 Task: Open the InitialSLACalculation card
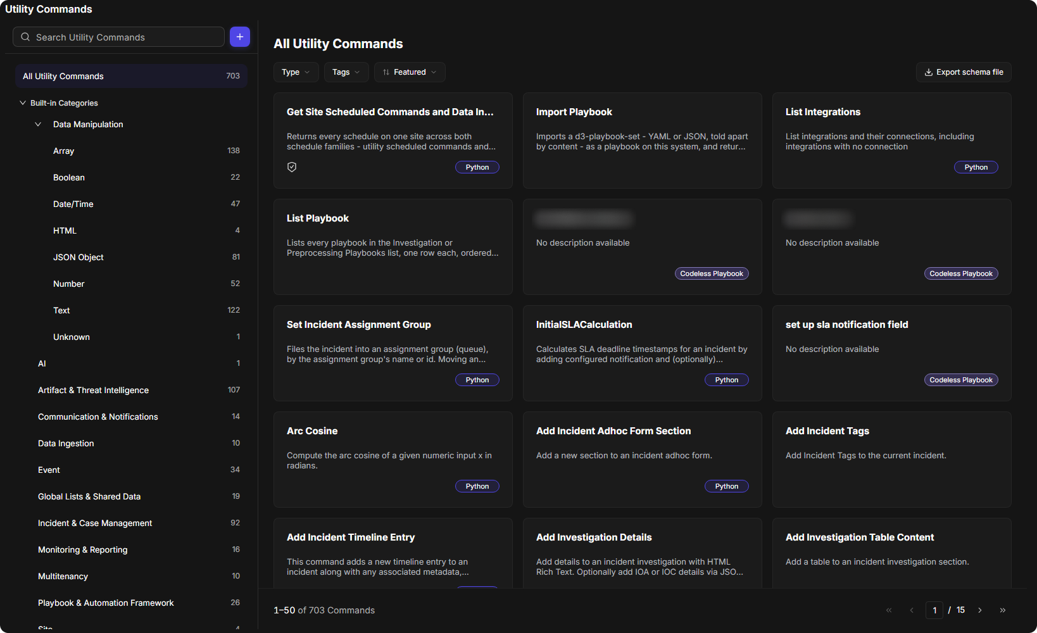click(643, 353)
